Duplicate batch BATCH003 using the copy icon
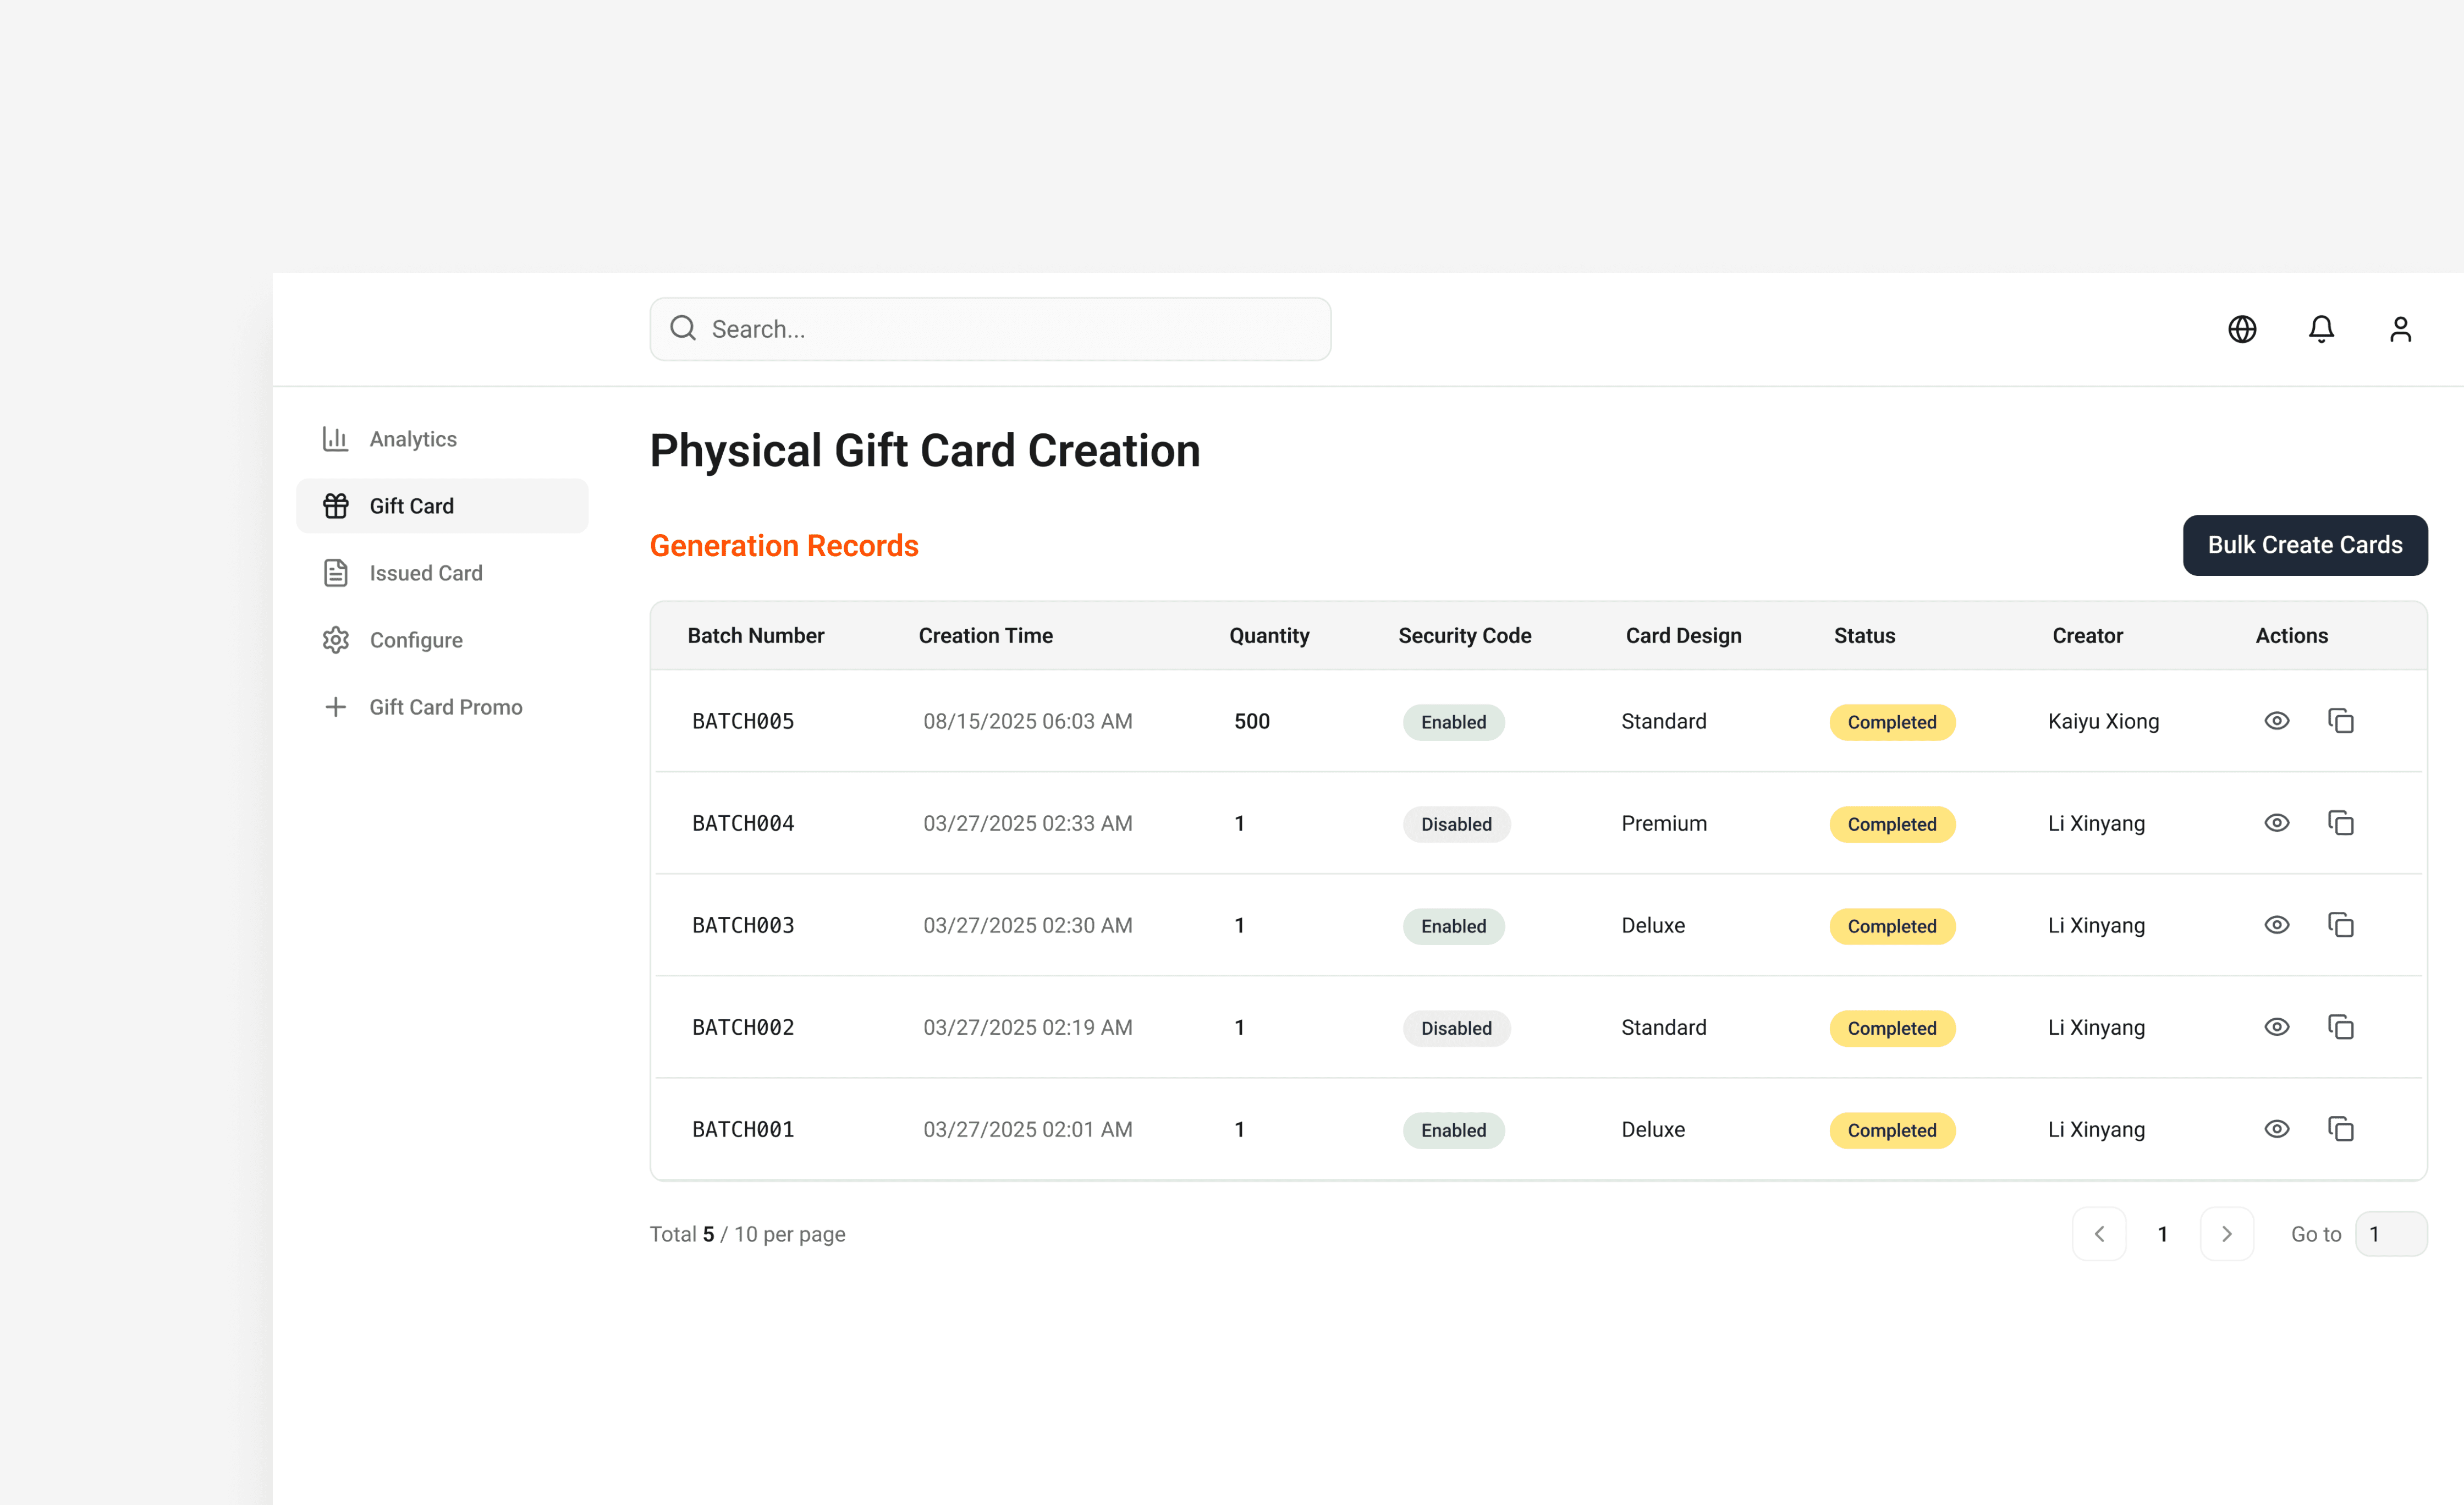Image resolution: width=2464 pixels, height=1505 pixels. point(2341,925)
